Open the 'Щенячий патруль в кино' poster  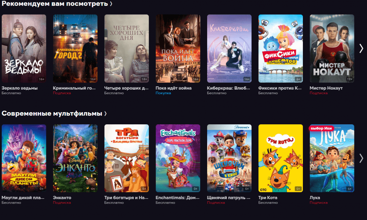point(229,158)
